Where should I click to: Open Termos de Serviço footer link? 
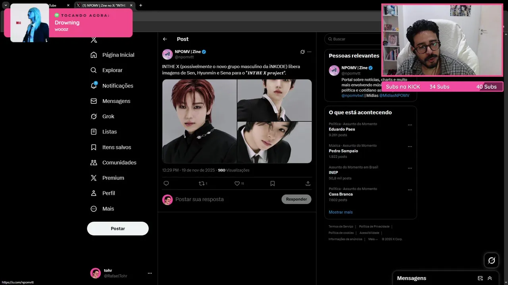[341, 226]
